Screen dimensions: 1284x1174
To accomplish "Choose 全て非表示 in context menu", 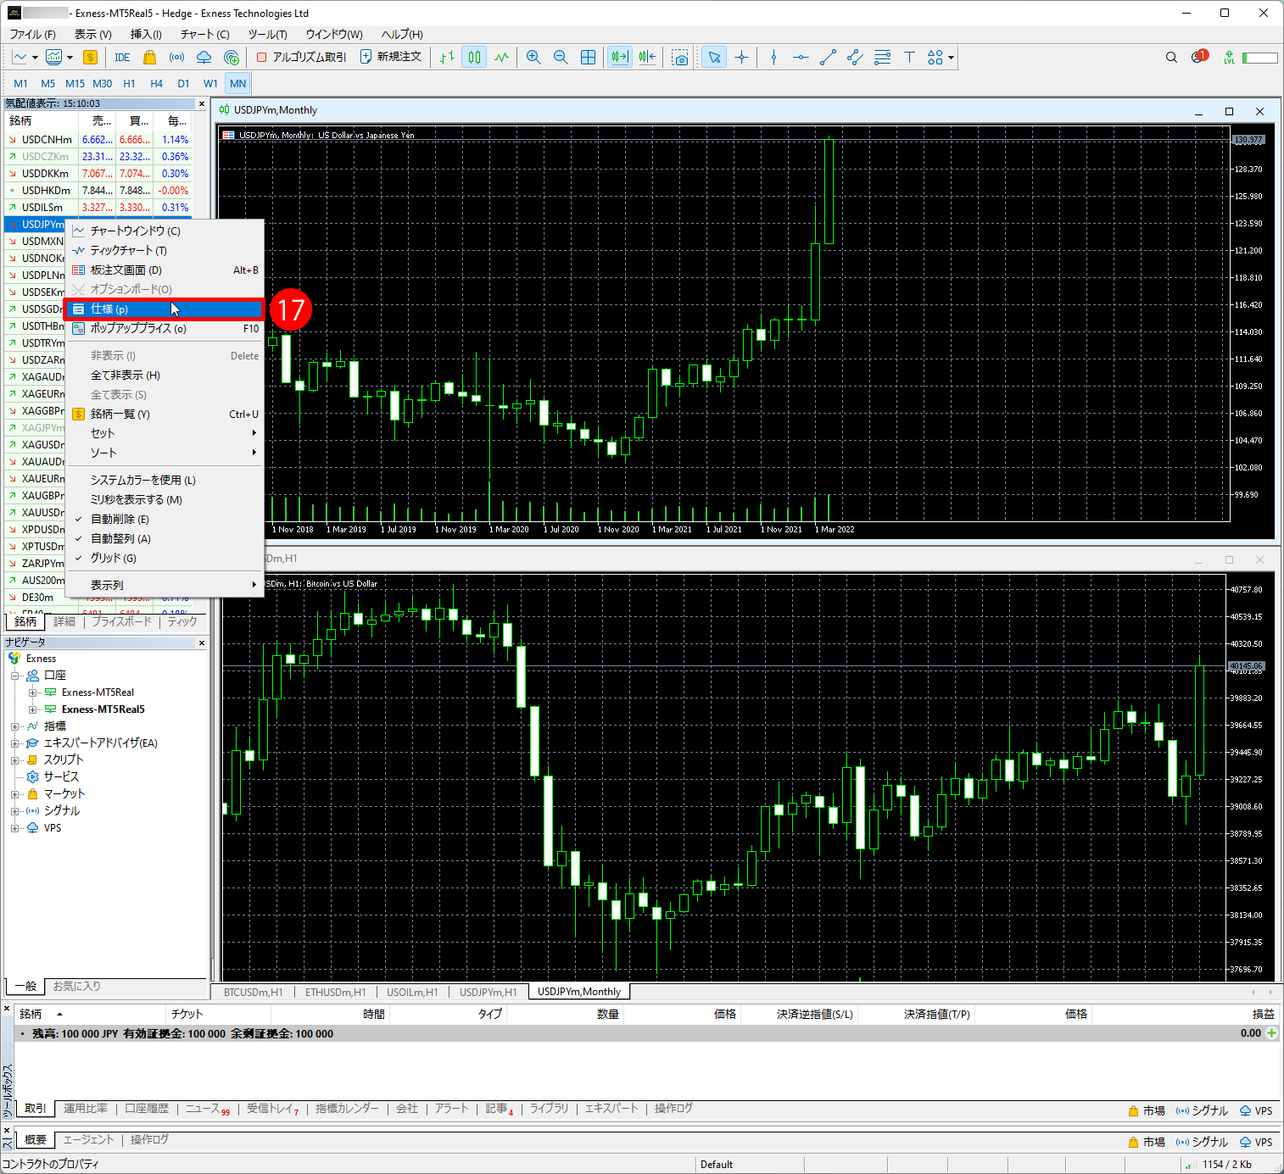I will [165, 375].
